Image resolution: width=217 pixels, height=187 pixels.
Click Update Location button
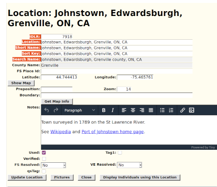pyautogui.click(x=27, y=177)
